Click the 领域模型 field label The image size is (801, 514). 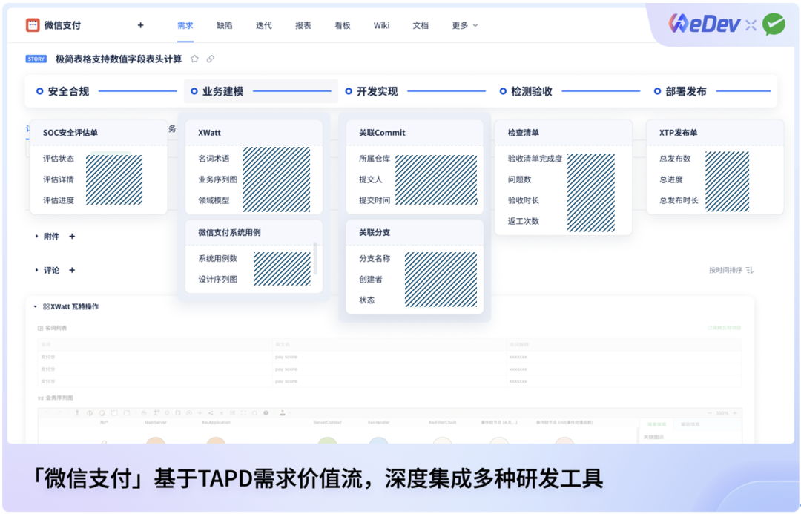click(x=214, y=200)
